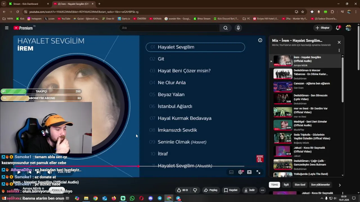Expand filter chips with right arrow

(x=339, y=185)
